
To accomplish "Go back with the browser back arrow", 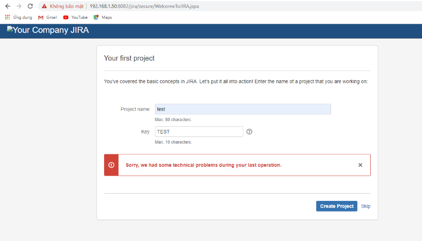I will (8, 6).
